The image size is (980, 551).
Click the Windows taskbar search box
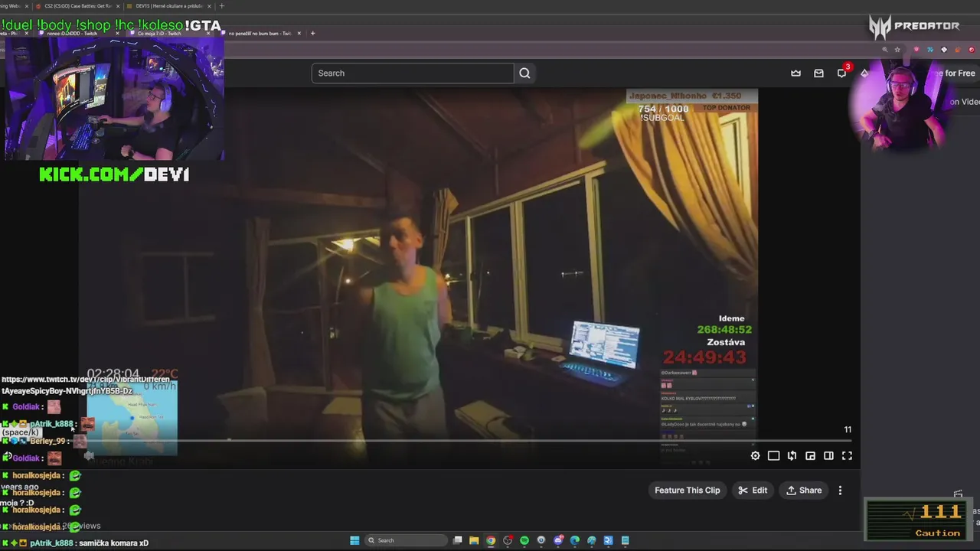tap(406, 540)
